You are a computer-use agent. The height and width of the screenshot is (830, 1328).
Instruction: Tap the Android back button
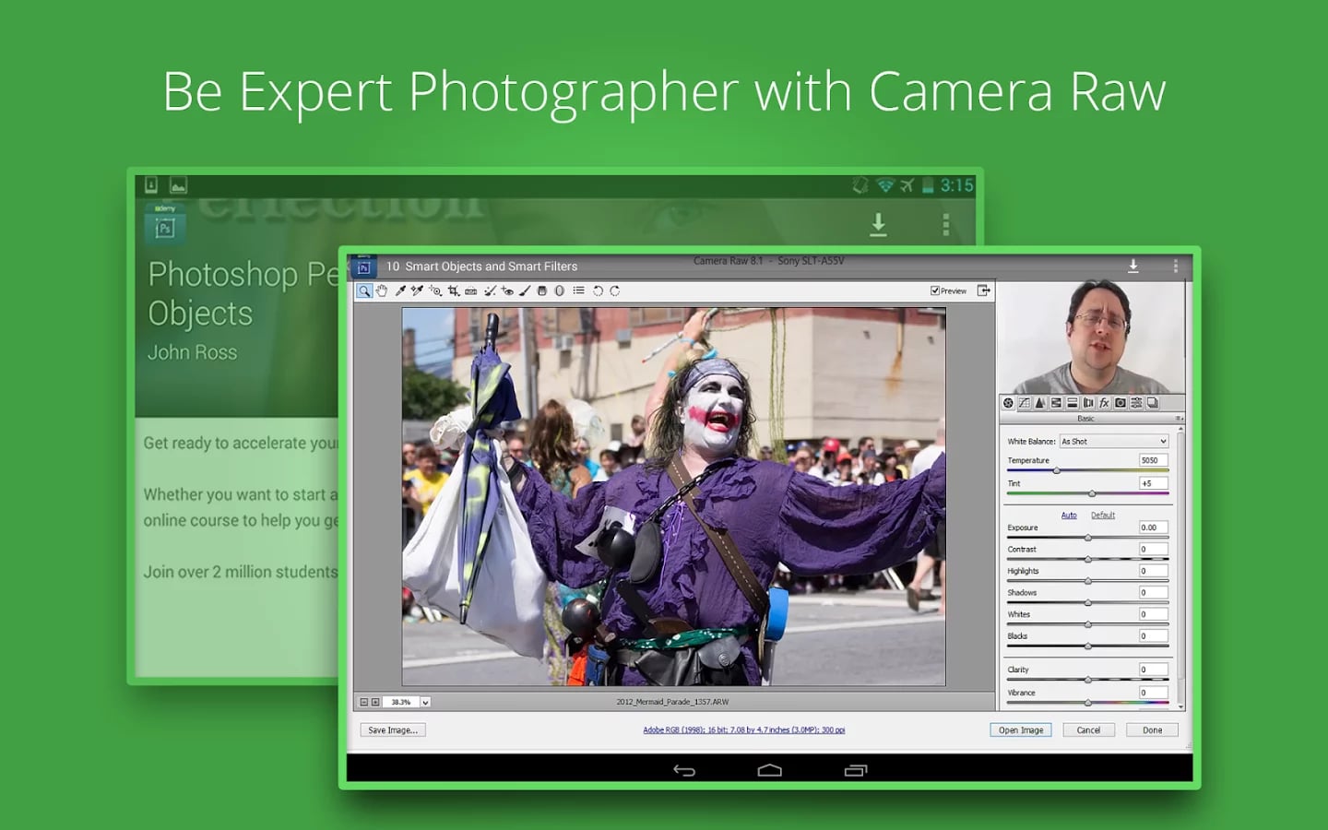click(x=684, y=770)
